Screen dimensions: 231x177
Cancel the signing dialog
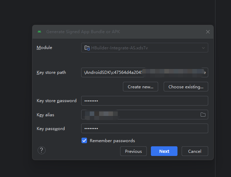(x=195, y=151)
